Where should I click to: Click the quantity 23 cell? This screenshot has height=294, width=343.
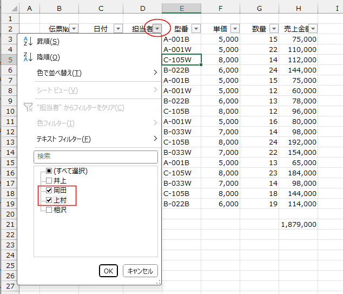coord(259,173)
